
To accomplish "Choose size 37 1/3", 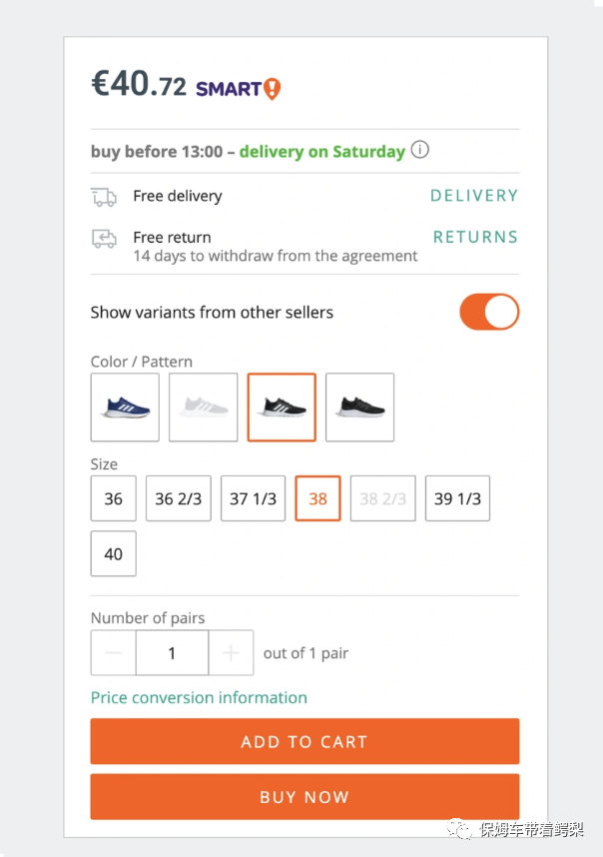I will pyautogui.click(x=253, y=498).
